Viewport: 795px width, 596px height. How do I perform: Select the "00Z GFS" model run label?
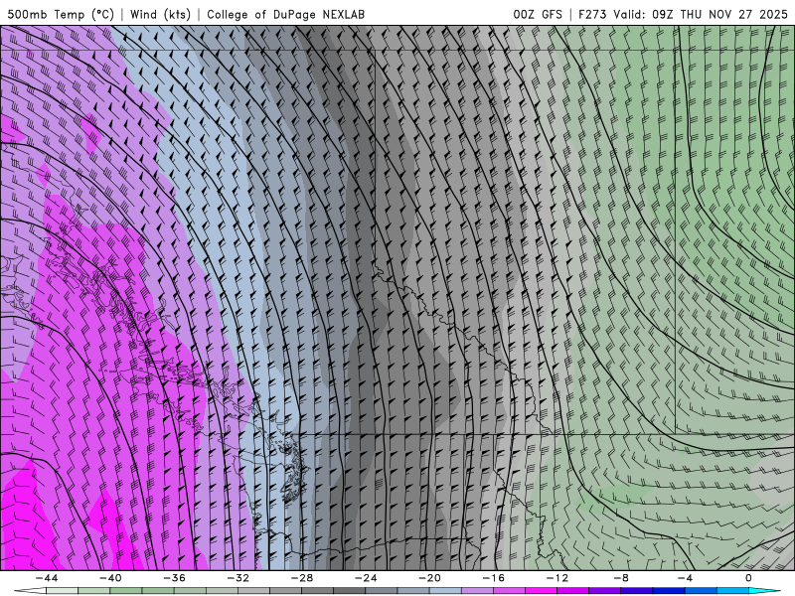click(538, 14)
